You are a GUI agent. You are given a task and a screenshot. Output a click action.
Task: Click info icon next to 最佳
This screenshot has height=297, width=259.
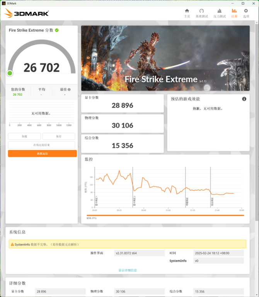pyautogui.click(x=69, y=89)
